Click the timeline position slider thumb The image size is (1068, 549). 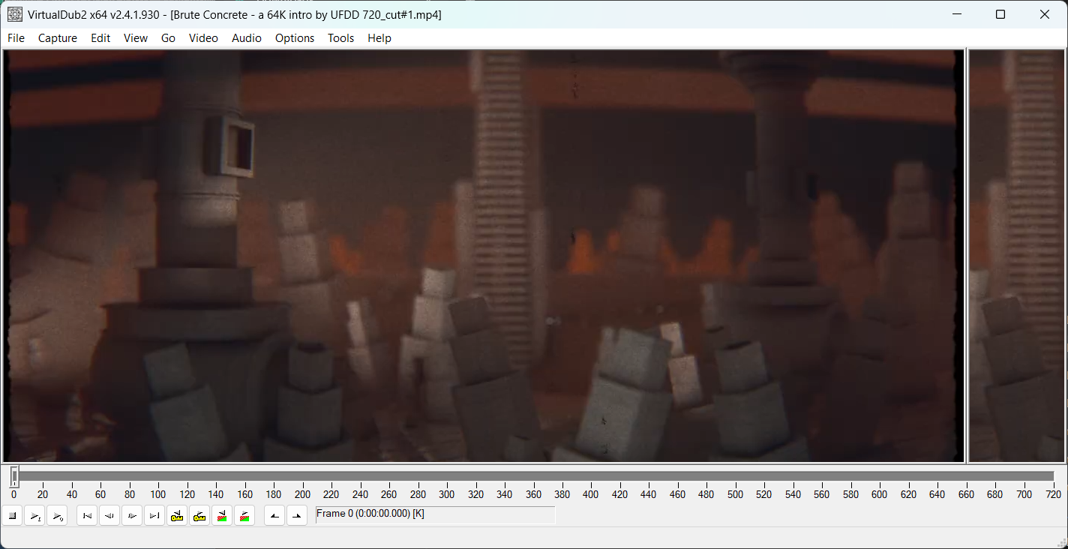coord(14,476)
